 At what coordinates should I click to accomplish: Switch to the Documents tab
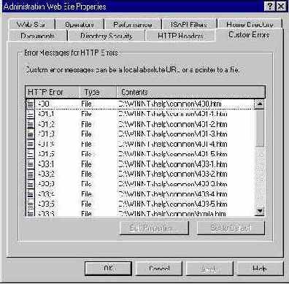pos(37,36)
